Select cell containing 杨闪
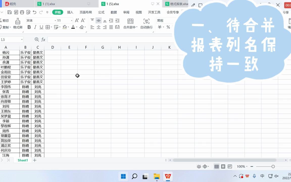The image size is (291, 182). point(6,53)
